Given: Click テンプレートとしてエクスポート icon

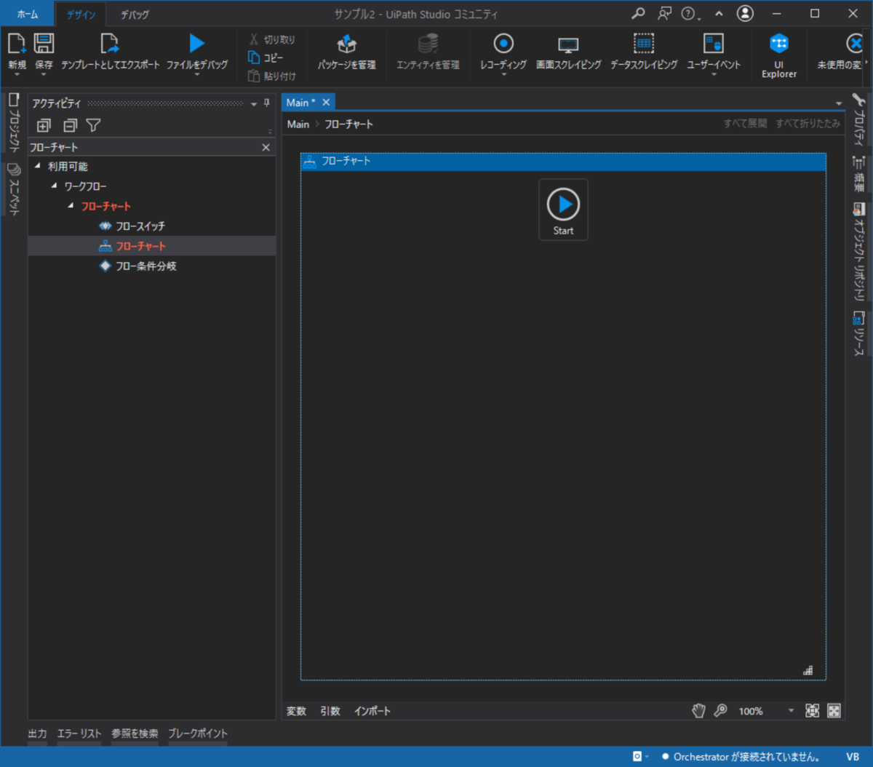Looking at the screenshot, I should (110, 44).
